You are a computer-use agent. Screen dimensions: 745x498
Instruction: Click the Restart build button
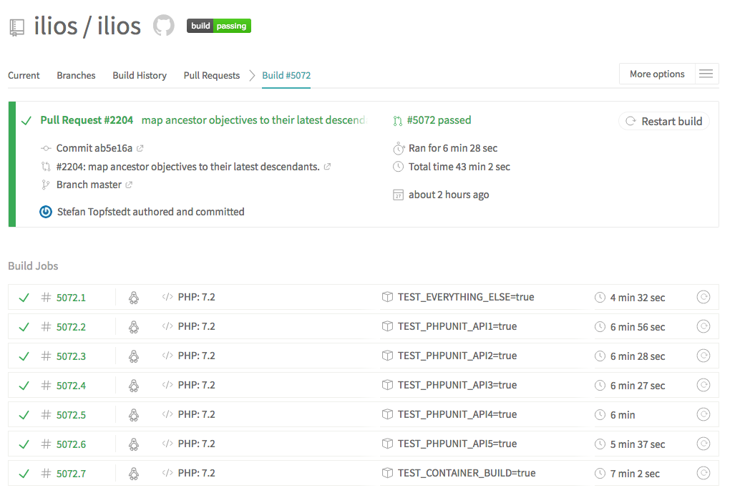(x=664, y=121)
